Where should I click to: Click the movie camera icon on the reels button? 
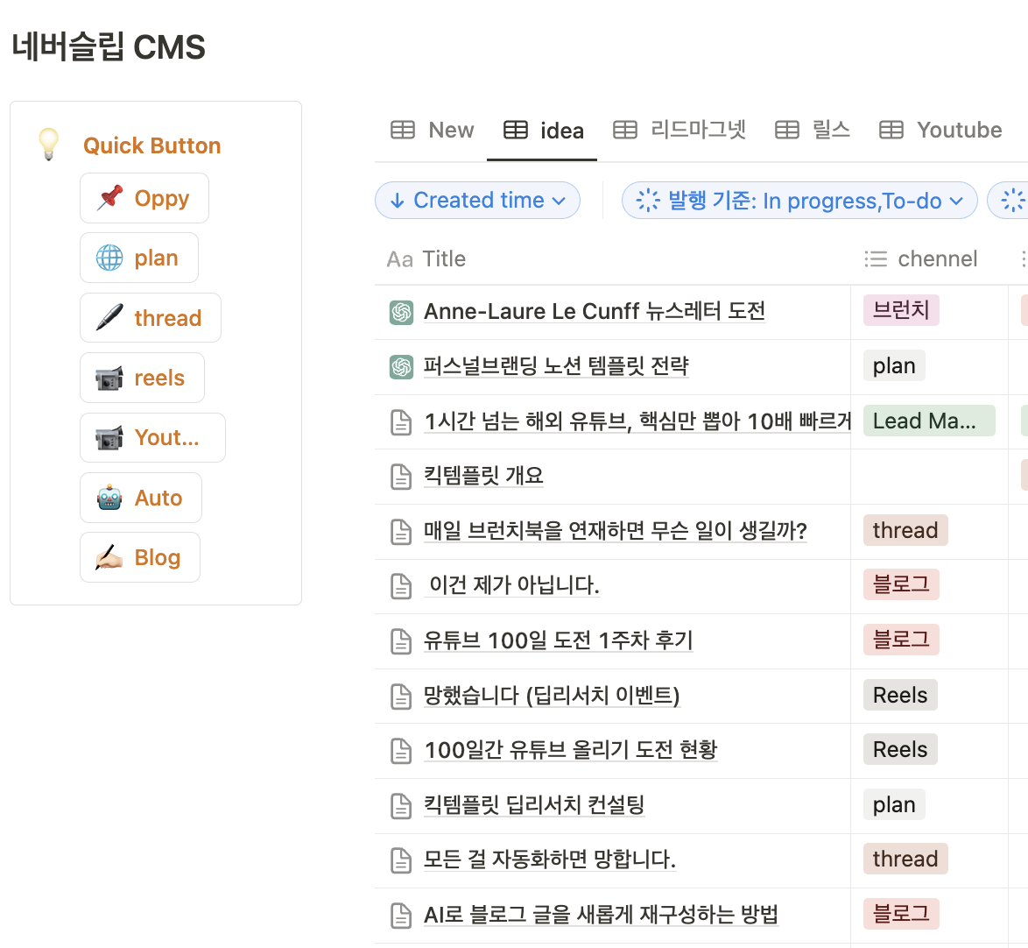(111, 377)
